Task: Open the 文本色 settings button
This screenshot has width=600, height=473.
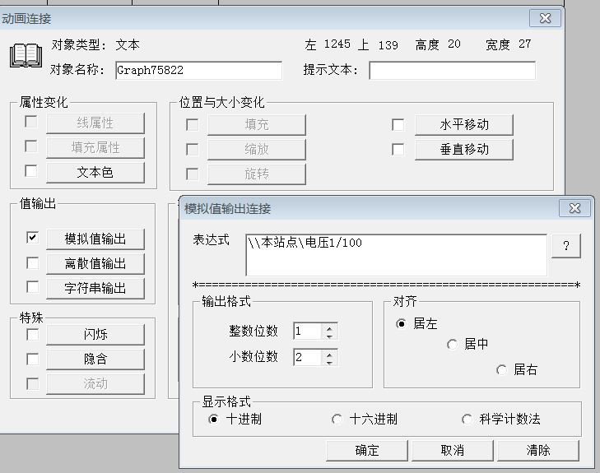Action: coord(95,173)
